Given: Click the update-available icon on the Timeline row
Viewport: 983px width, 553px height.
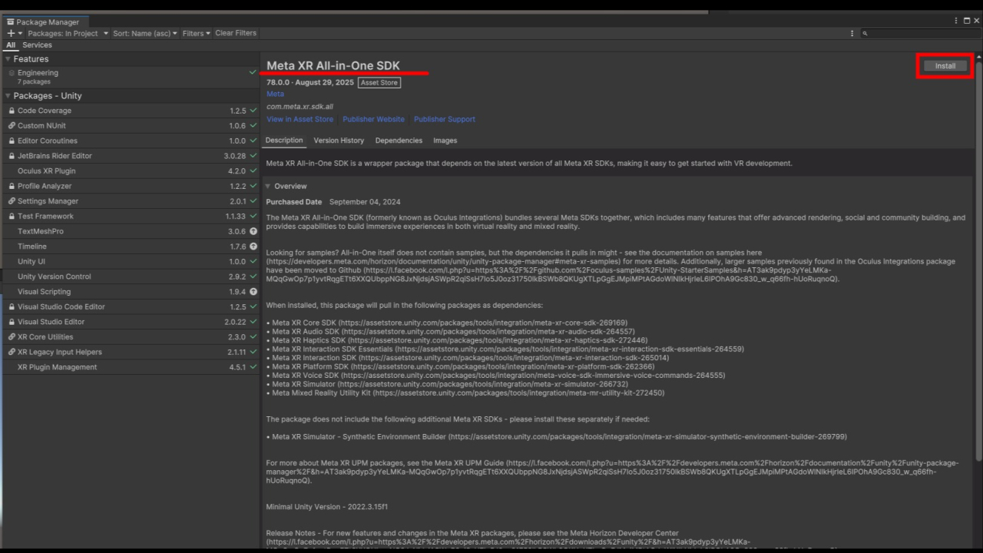Looking at the screenshot, I should (x=253, y=247).
